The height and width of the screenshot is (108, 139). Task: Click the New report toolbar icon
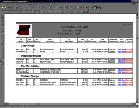click(3, 8)
